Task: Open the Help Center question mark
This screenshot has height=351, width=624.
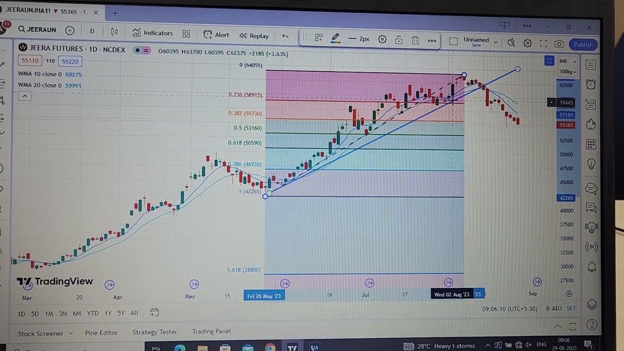Action: pos(592,325)
